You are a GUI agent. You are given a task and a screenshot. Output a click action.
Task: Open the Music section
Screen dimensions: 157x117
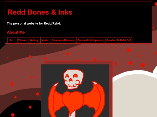pyautogui.click(x=45, y=40)
